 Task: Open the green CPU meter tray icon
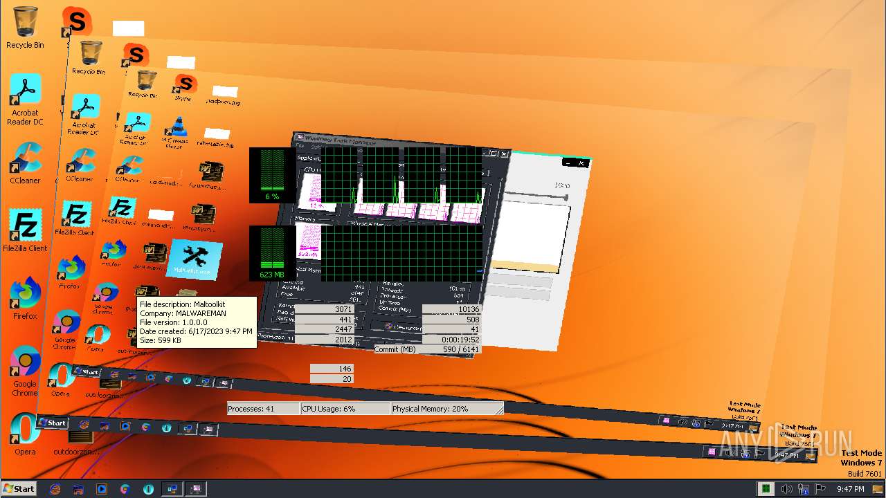[x=766, y=489]
